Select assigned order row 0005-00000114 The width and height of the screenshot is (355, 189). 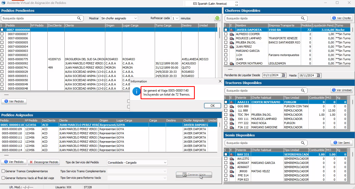click(x=109, y=150)
